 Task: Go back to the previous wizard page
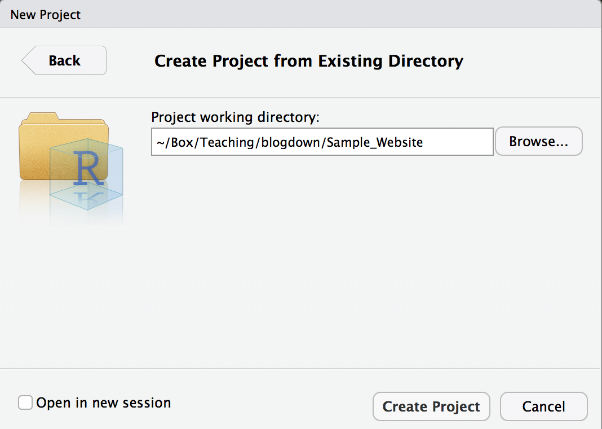pyautogui.click(x=64, y=60)
